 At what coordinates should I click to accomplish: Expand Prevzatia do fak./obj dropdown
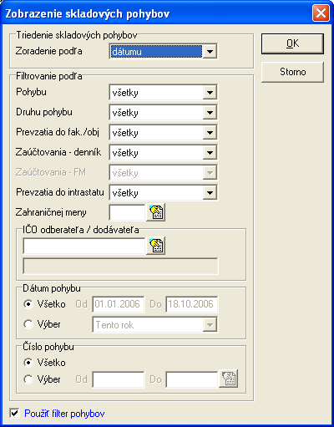(210, 133)
